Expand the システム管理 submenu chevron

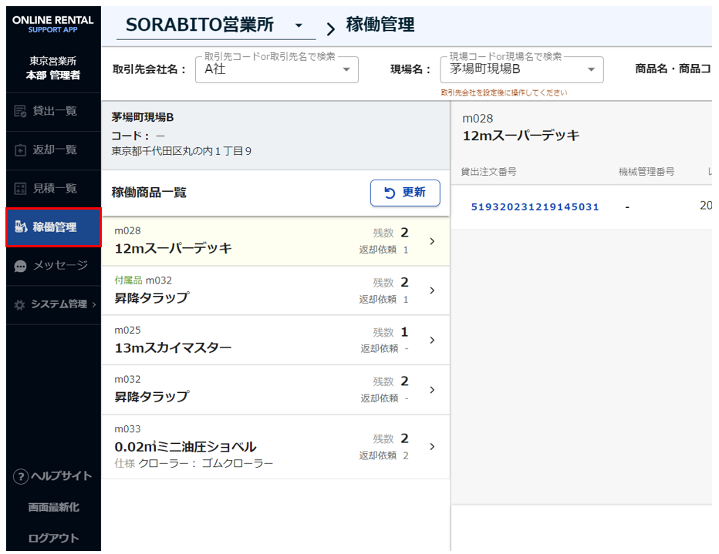94,304
